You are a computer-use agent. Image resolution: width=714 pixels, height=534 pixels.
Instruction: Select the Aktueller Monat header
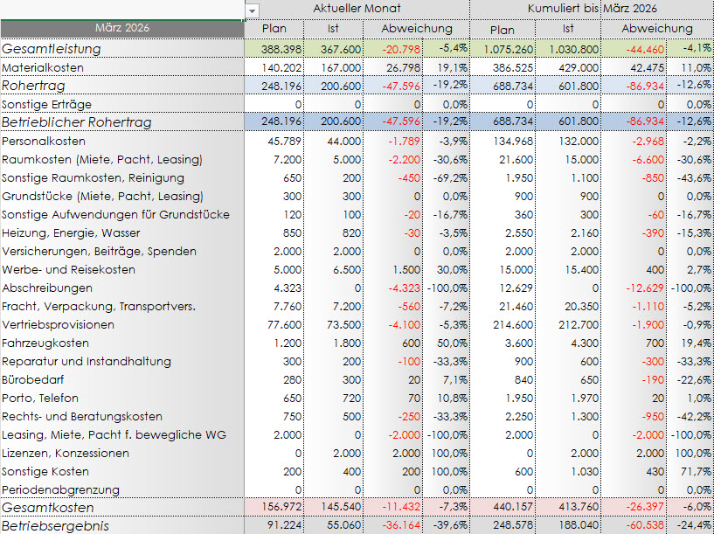(357, 9)
